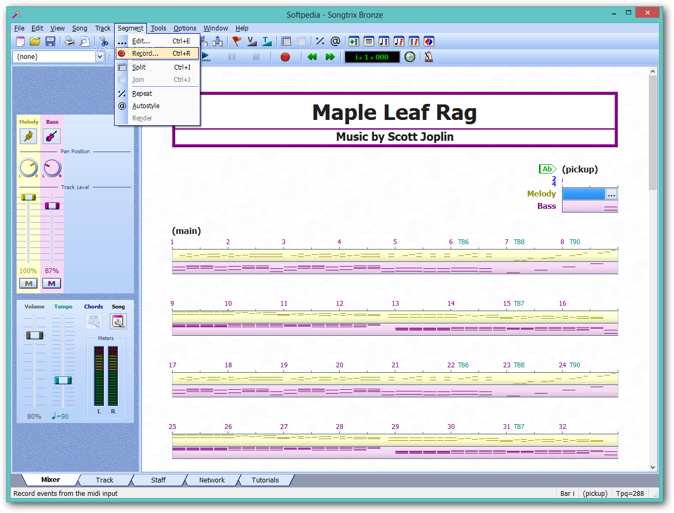The width and height of the screenshot is (674, 513).
Task: Click the green arrow view icon in the toolbar
Action: pos(354,41)
